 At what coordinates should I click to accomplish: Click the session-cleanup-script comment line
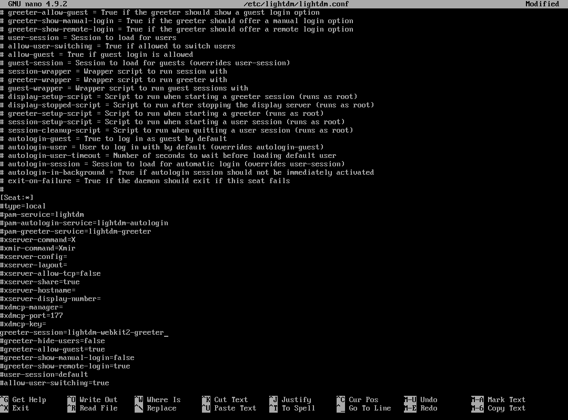(x=176, y=130)
